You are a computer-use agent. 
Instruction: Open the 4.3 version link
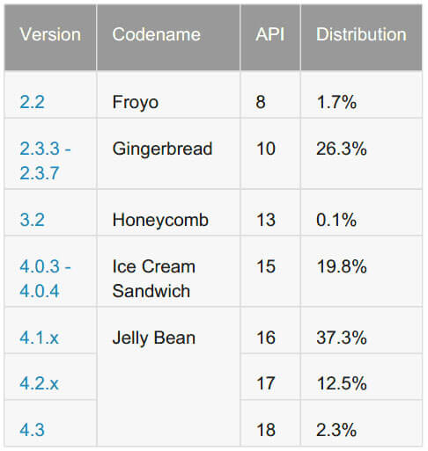pos(32,430)
